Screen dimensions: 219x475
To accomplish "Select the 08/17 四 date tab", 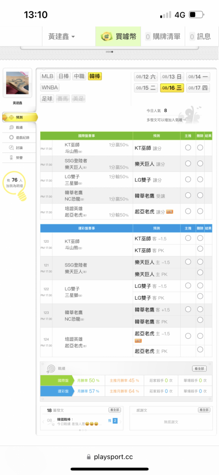I will point(198,88).
